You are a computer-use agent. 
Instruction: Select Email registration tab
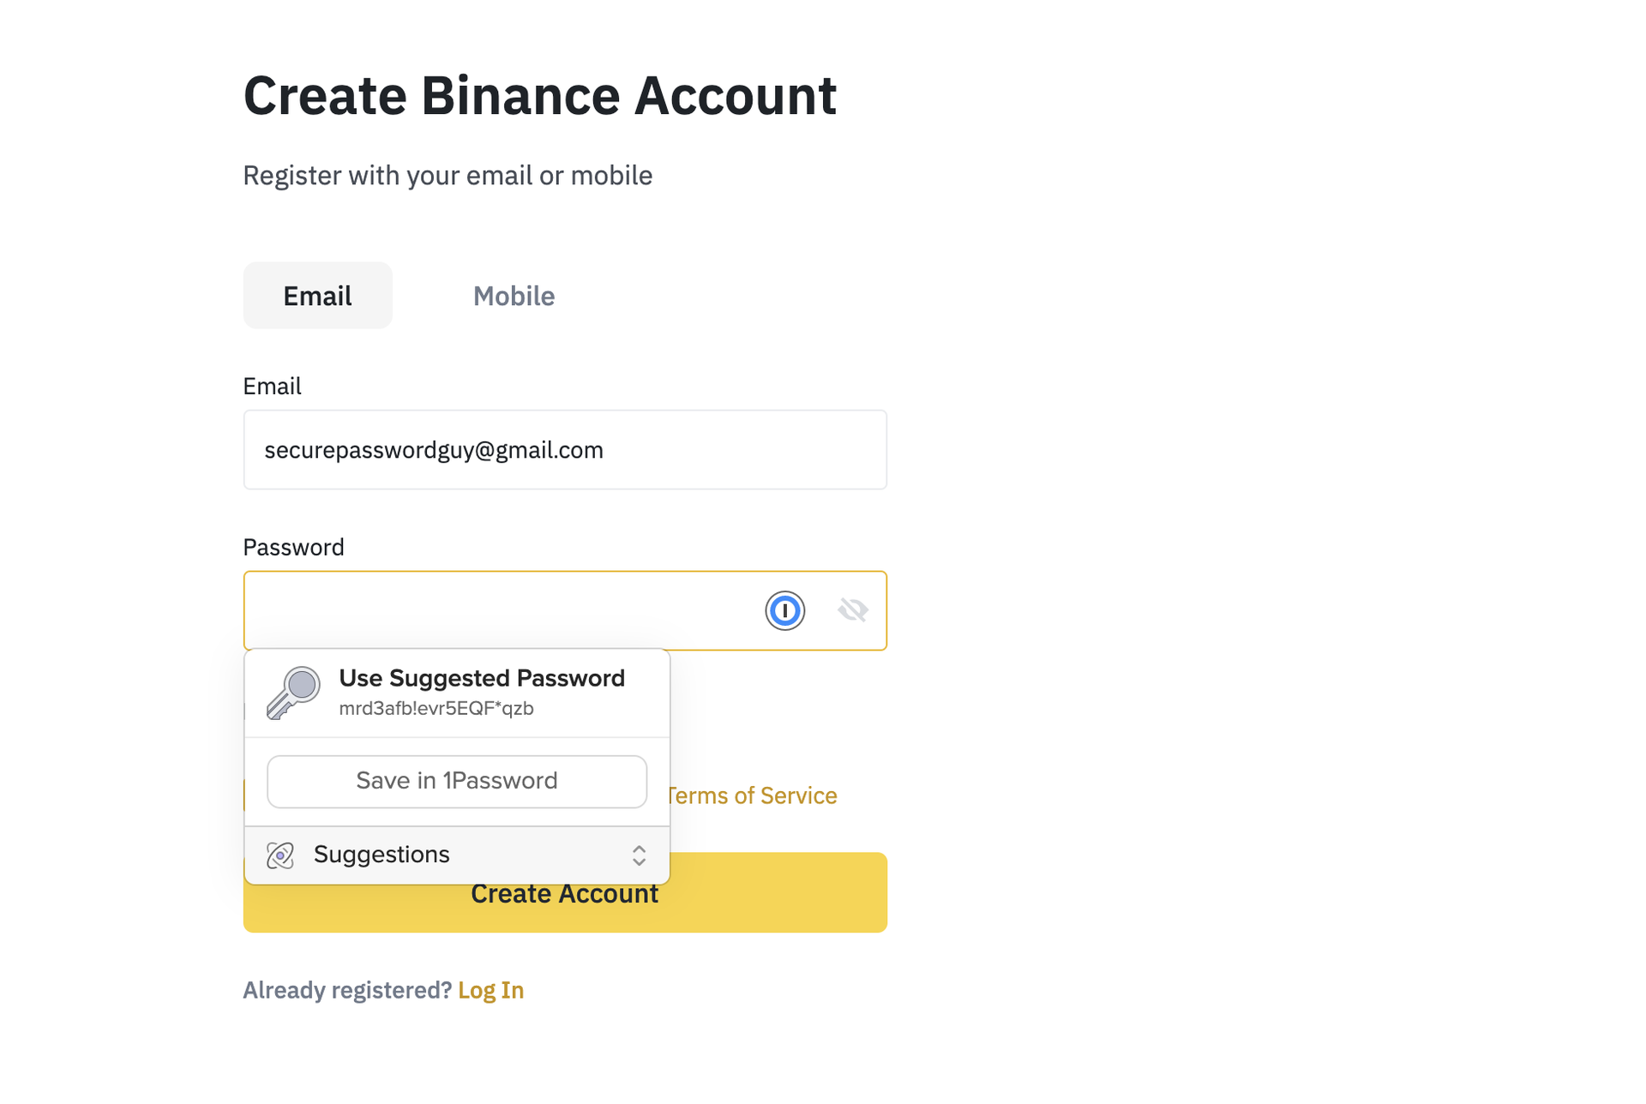316,296
